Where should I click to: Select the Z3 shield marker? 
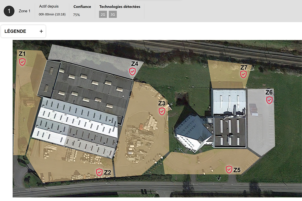click(162, 111)
